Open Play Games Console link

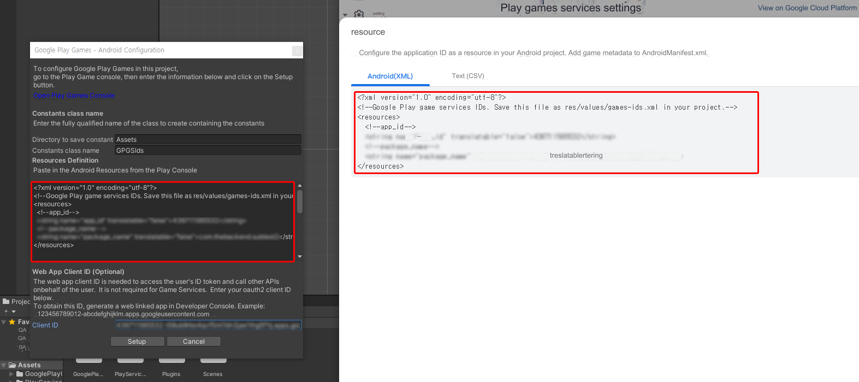pos(74,95)
